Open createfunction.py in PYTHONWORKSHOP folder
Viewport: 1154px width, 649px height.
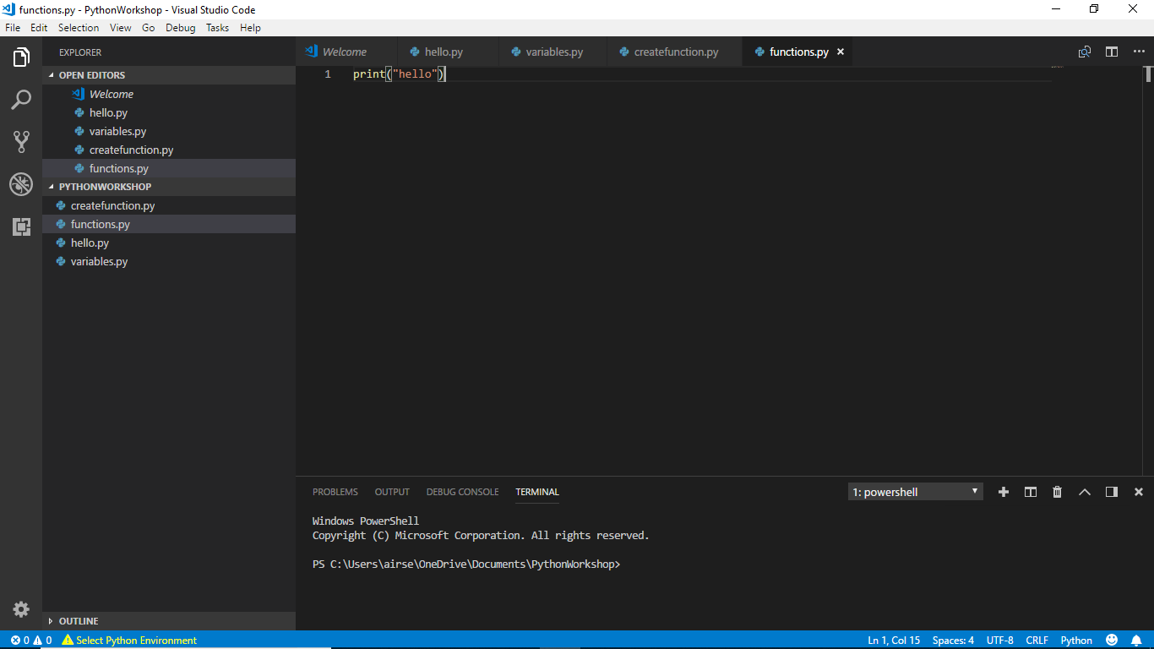[169, 205]
